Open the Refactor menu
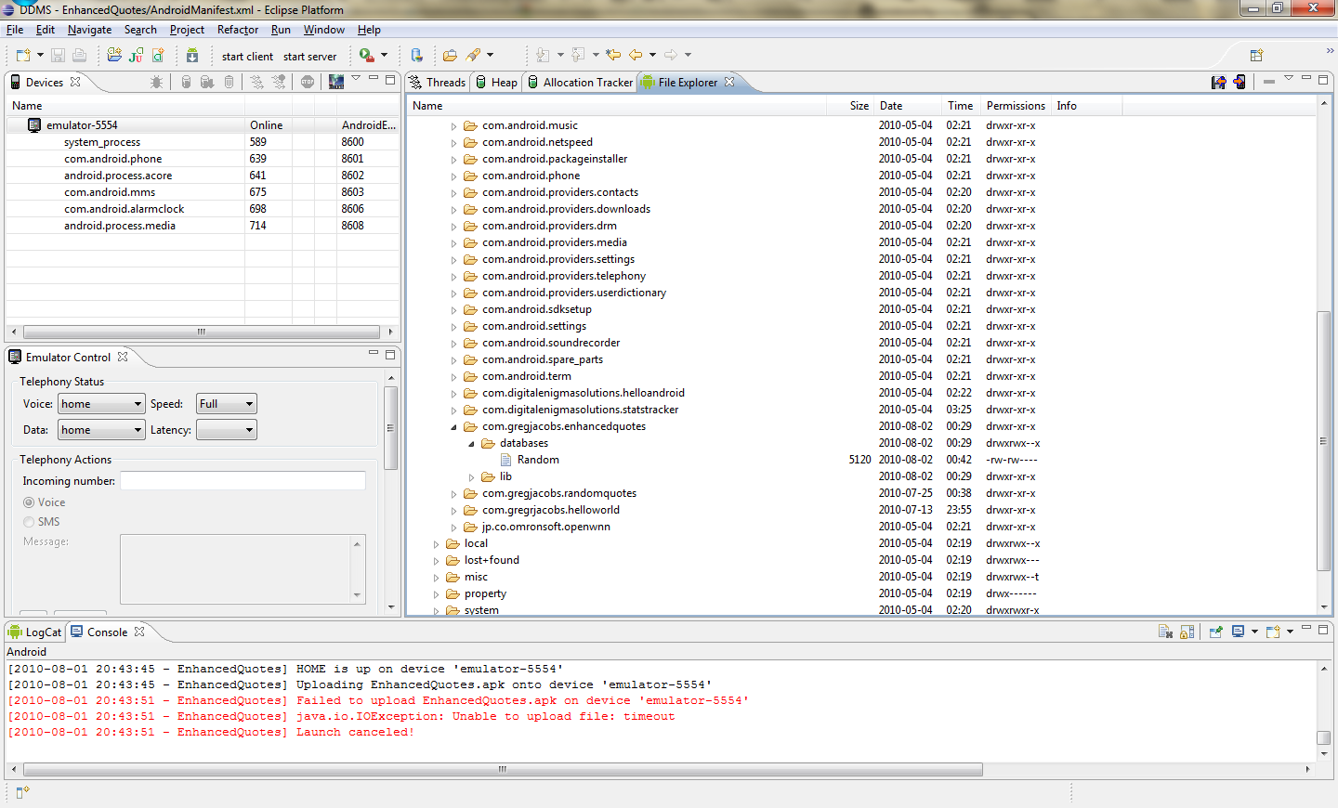Viewport: 1338px width, 808px height. tap(238, 30)
